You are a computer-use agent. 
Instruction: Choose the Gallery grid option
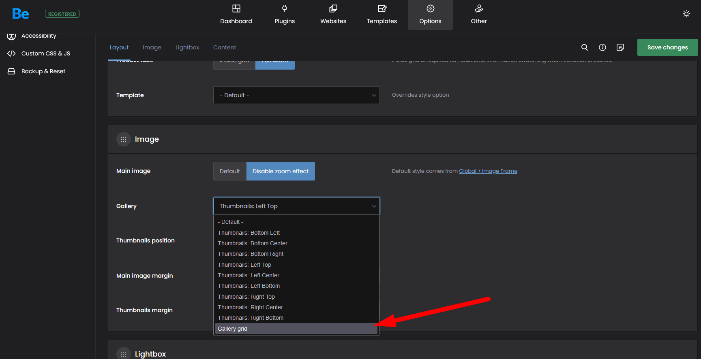(x=296, y=329)
